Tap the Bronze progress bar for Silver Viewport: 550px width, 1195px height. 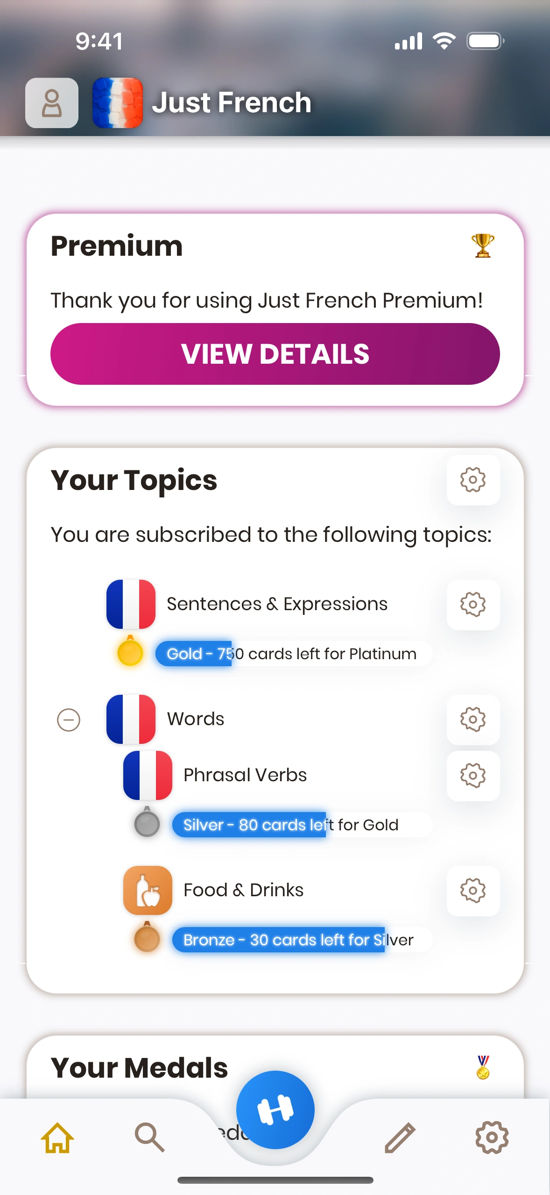tap(301, 940)
